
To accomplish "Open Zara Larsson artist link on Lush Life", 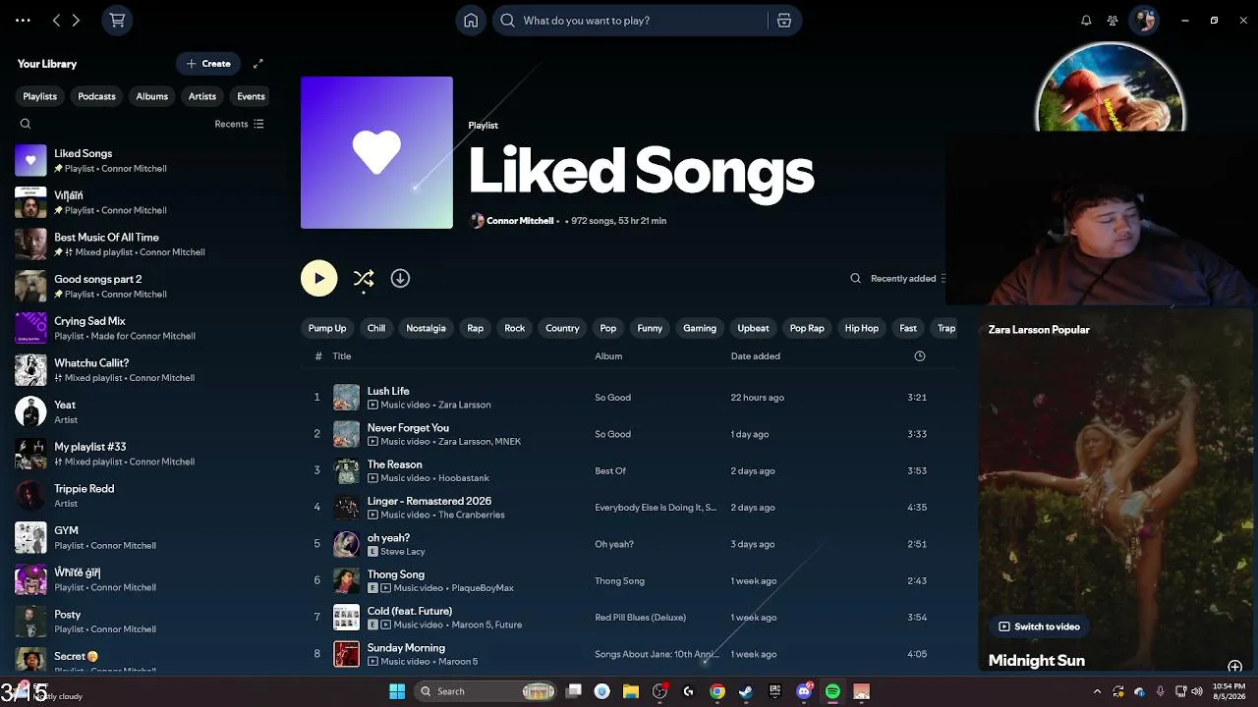I will (x=464, y=405).
